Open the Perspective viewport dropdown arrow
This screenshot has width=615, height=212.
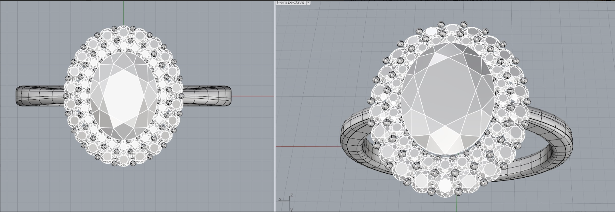(308, 2)
